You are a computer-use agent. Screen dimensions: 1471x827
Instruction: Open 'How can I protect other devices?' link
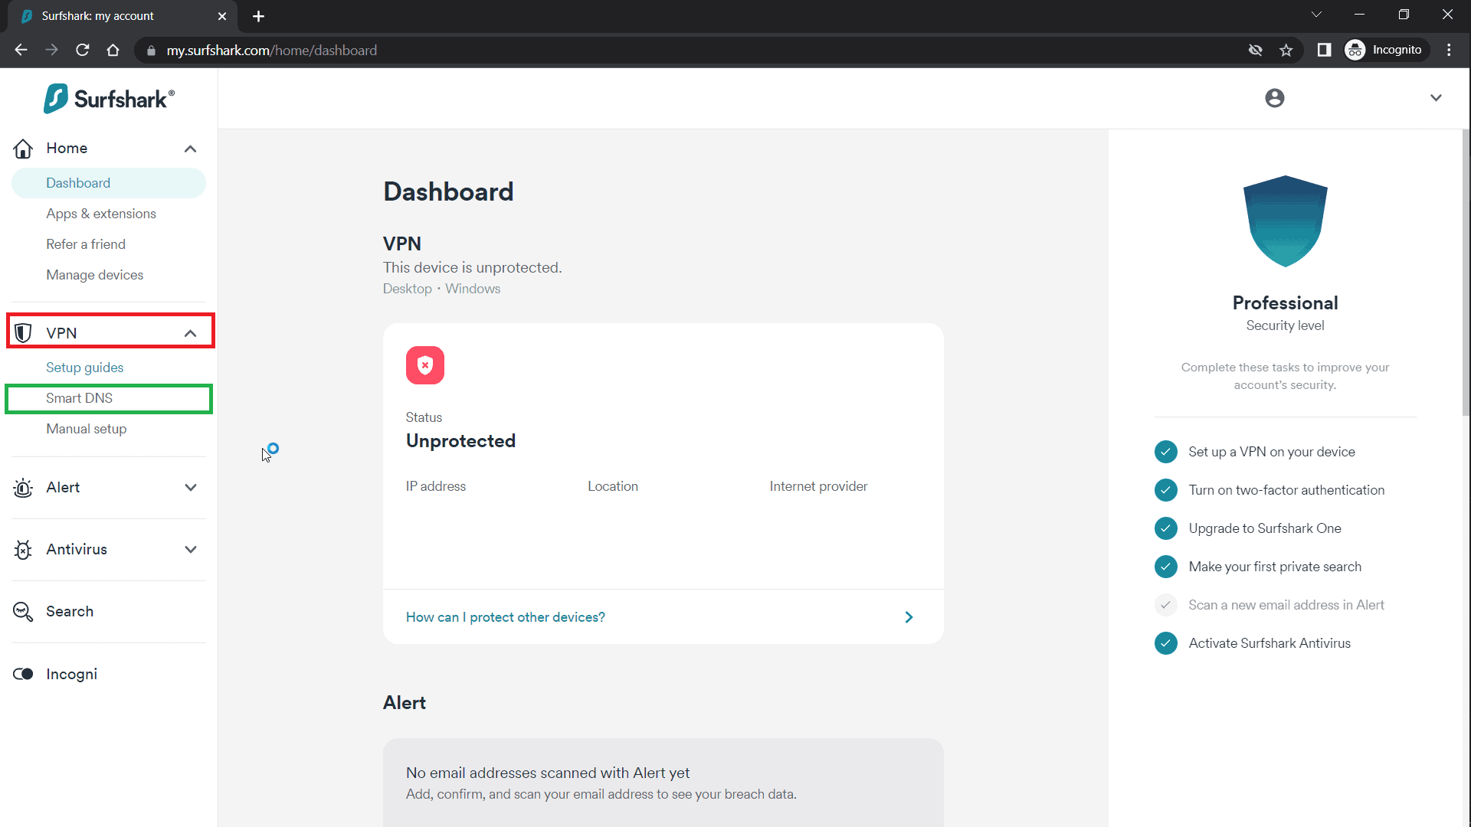pos(506,617)
